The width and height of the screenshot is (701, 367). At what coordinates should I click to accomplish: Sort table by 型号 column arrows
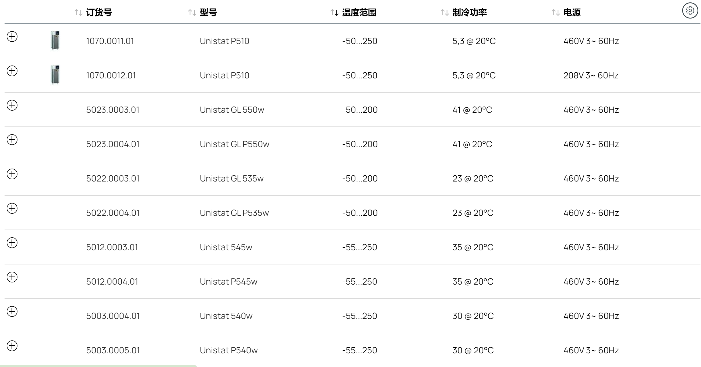pos(192,13)
